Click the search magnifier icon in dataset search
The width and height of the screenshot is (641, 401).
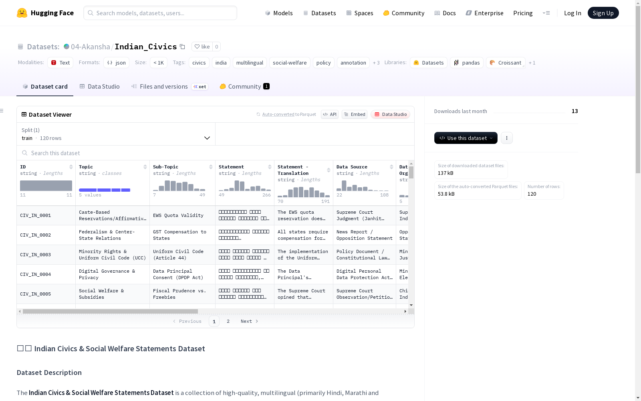click(x=25, y=153)
